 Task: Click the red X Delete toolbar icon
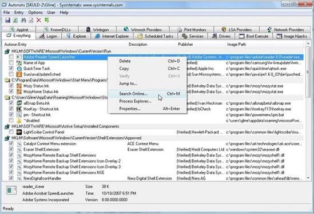point(39,20)
